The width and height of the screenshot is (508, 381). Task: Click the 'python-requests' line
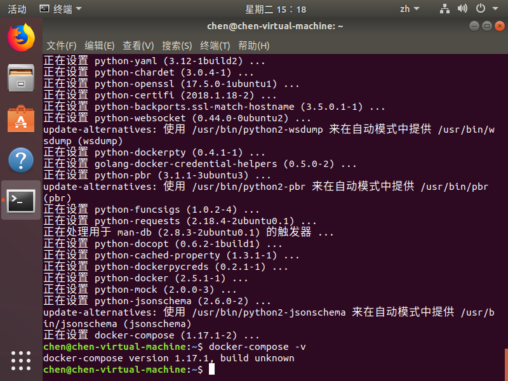pos(180,221)
